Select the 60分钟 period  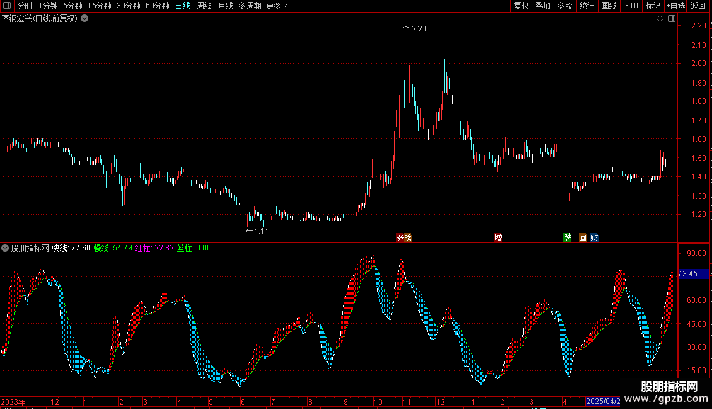pos(158,6)
